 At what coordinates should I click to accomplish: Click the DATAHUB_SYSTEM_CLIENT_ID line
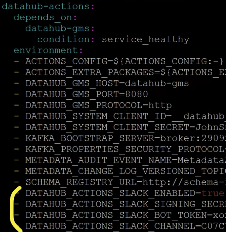tap(126, 116)
